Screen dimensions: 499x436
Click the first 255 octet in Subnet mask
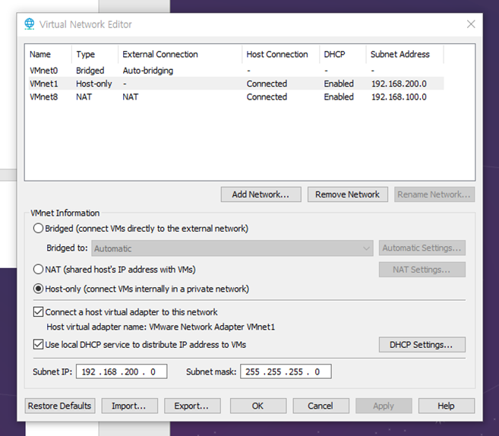(253, 371)
